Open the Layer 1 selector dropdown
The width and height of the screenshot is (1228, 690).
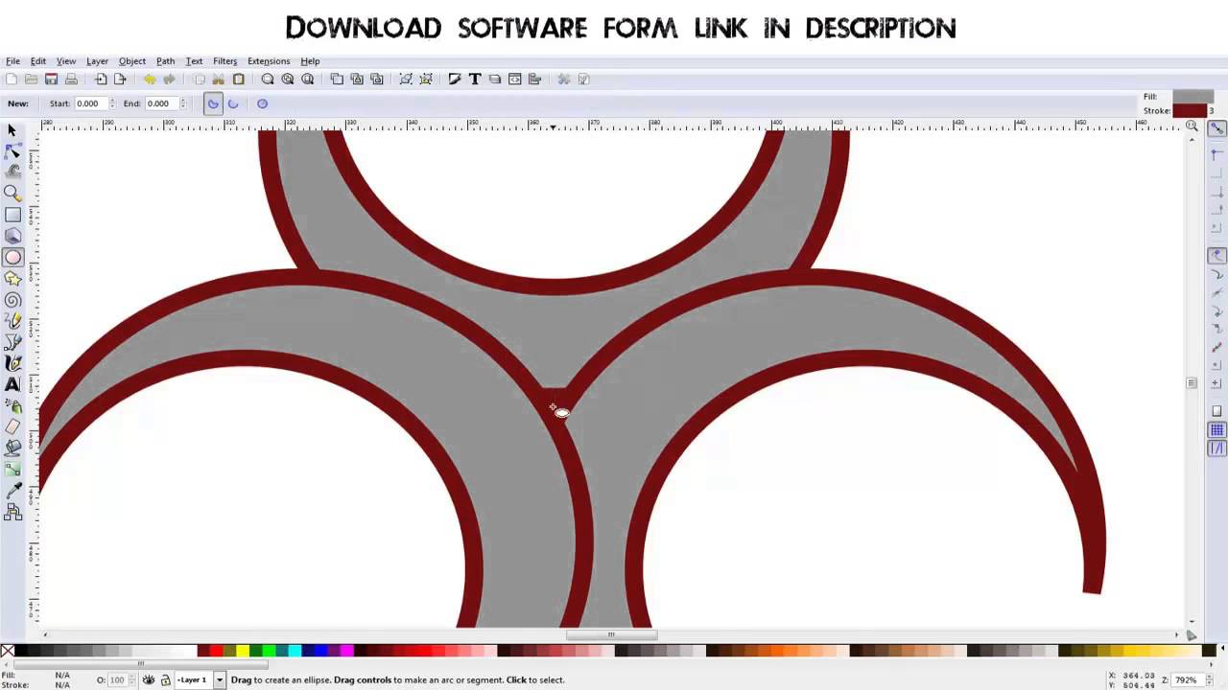[219, 679]
